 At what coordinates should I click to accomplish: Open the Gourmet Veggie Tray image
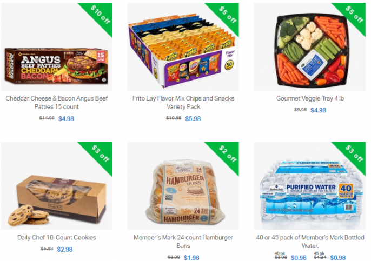(x=310, y=46)
